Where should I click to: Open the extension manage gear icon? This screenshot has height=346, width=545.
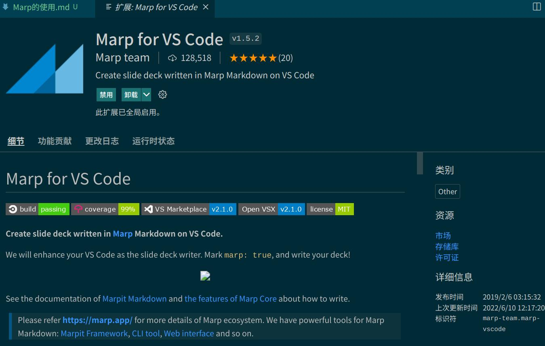pyautogui.click(x=162, y=94)
